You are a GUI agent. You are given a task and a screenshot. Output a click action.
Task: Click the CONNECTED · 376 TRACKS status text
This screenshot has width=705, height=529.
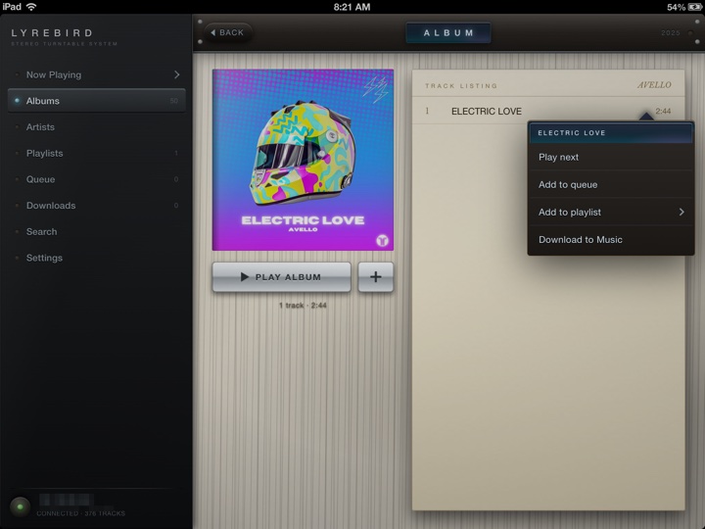tap(81, 513)
